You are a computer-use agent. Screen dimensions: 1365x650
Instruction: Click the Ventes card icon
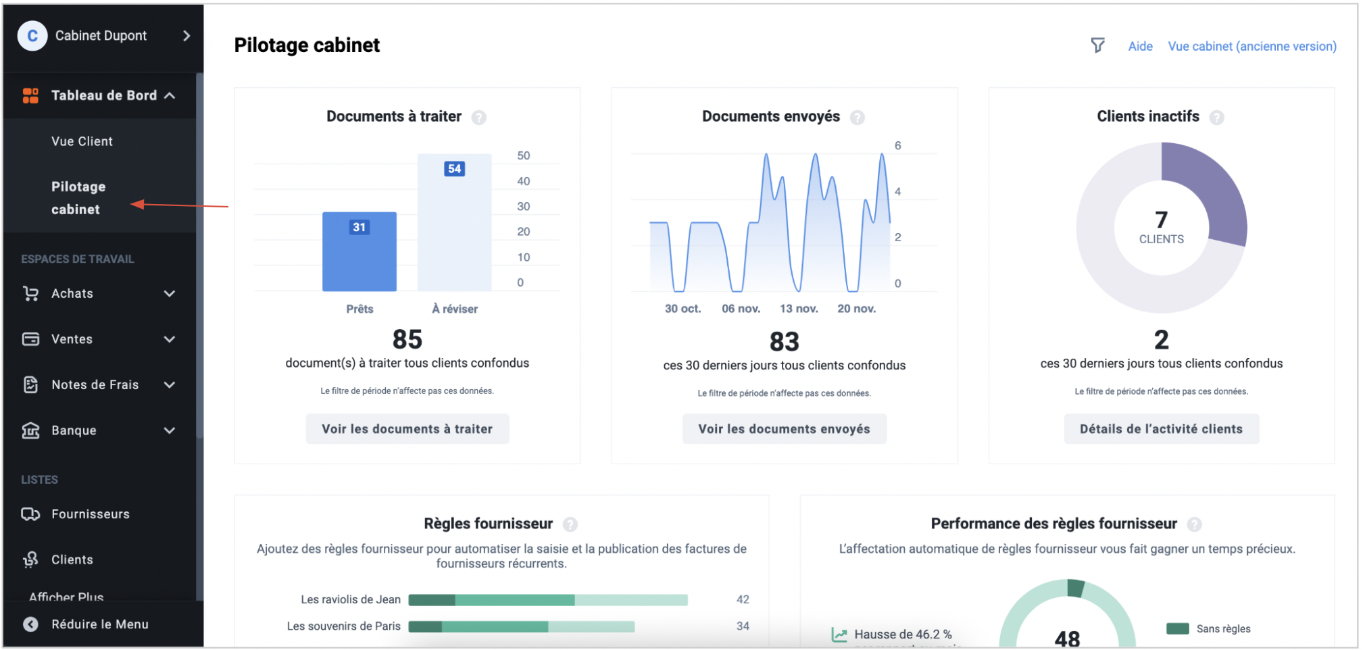(x=30, y=339)
